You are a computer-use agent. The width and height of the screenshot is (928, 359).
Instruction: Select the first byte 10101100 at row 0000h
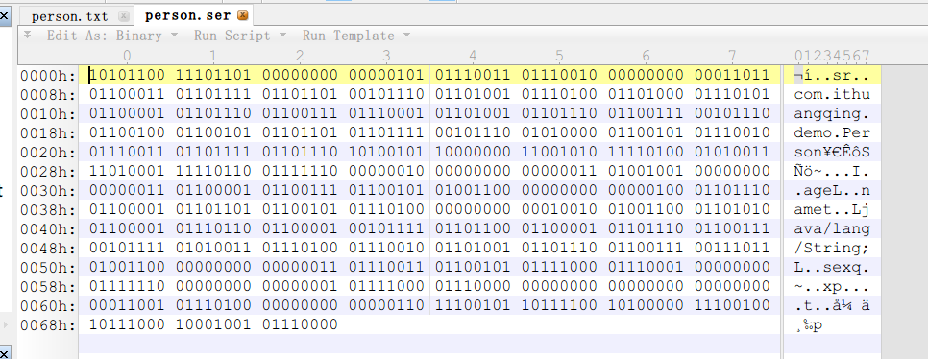127,75
